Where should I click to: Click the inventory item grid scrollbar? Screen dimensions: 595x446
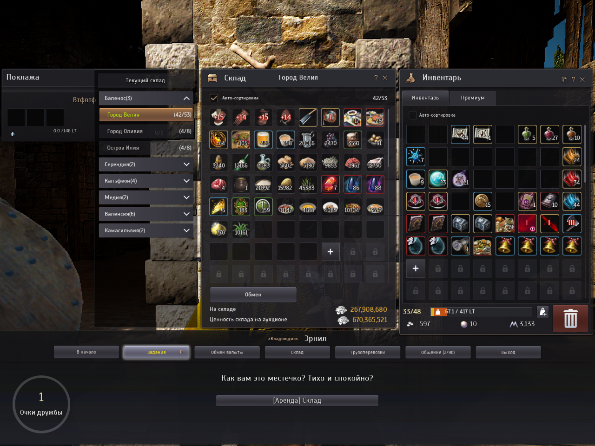pyautogui.click(x=585, y=153)
